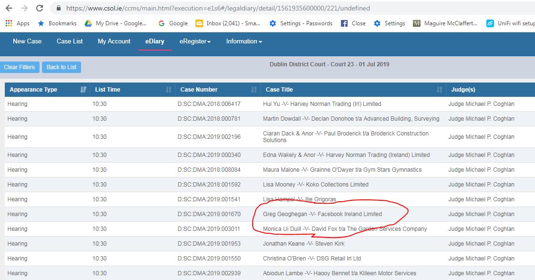Click the browser forward arrow
Image resolution: width=535 pixels, height=280 pixels.
click(x=24, y=8)
